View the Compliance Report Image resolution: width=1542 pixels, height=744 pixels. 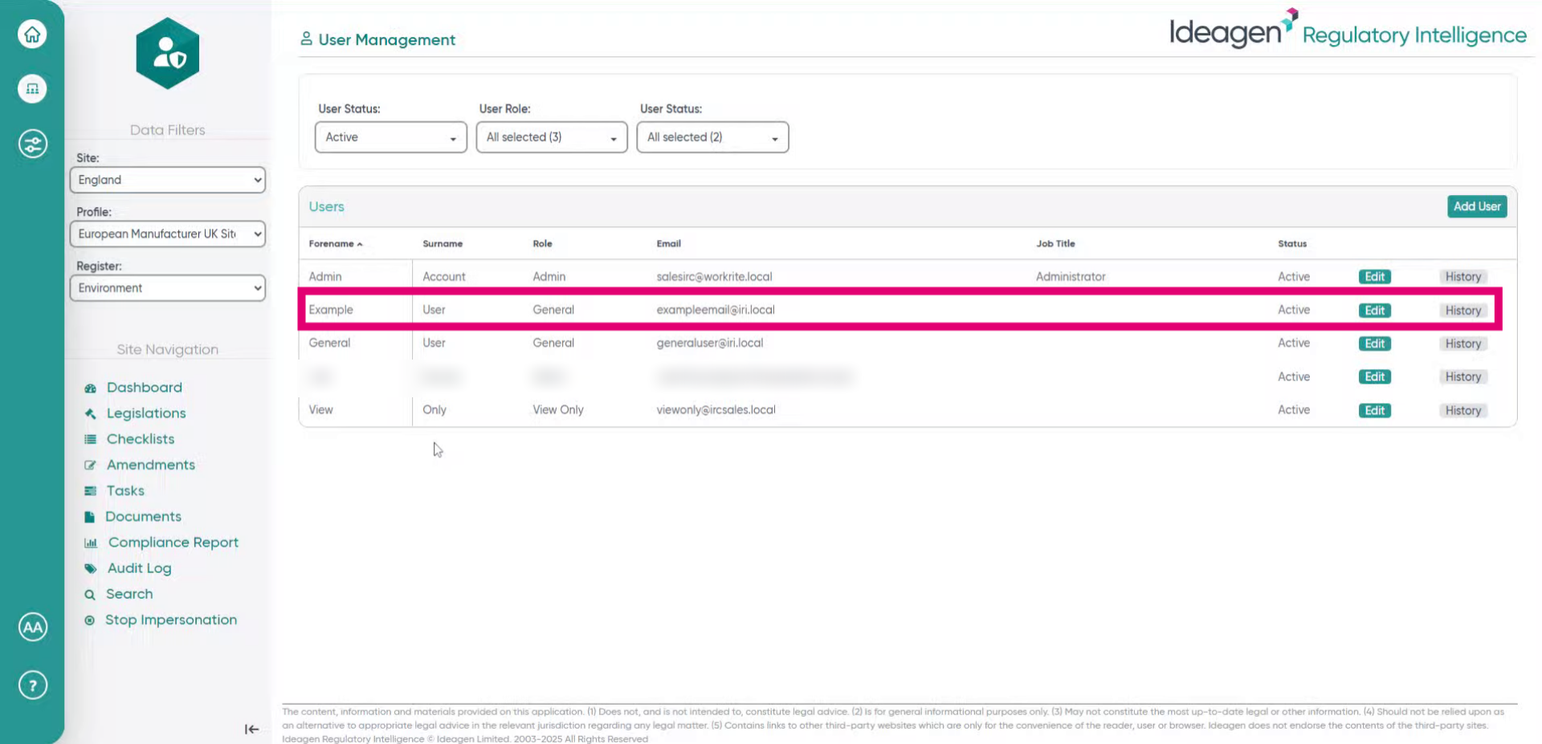coord(173,543)
